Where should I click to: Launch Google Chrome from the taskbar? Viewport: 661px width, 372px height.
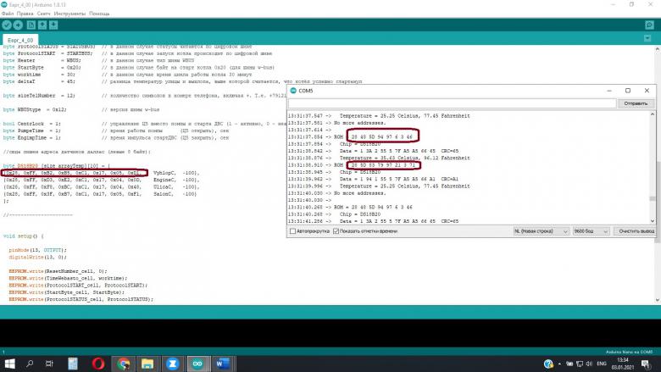(x=124, y=363)
